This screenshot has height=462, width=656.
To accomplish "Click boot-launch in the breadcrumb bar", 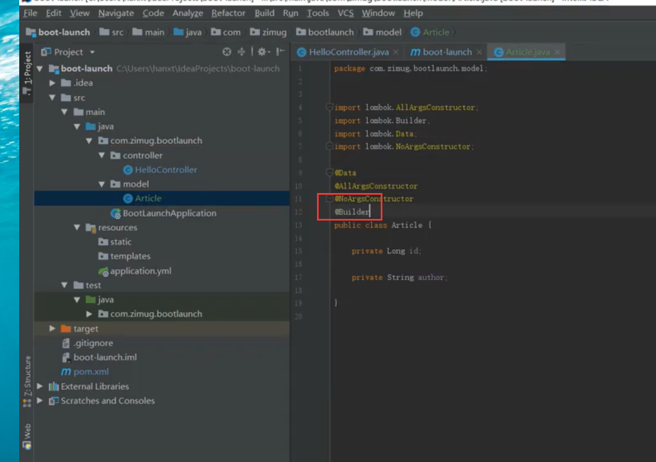I will 58,32.
